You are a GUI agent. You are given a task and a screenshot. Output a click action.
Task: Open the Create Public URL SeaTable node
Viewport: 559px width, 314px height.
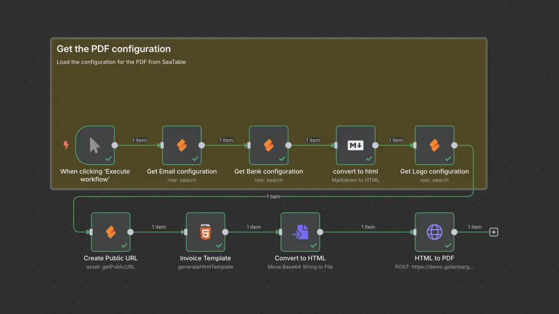pyautogui.click(x=110, y=232)
